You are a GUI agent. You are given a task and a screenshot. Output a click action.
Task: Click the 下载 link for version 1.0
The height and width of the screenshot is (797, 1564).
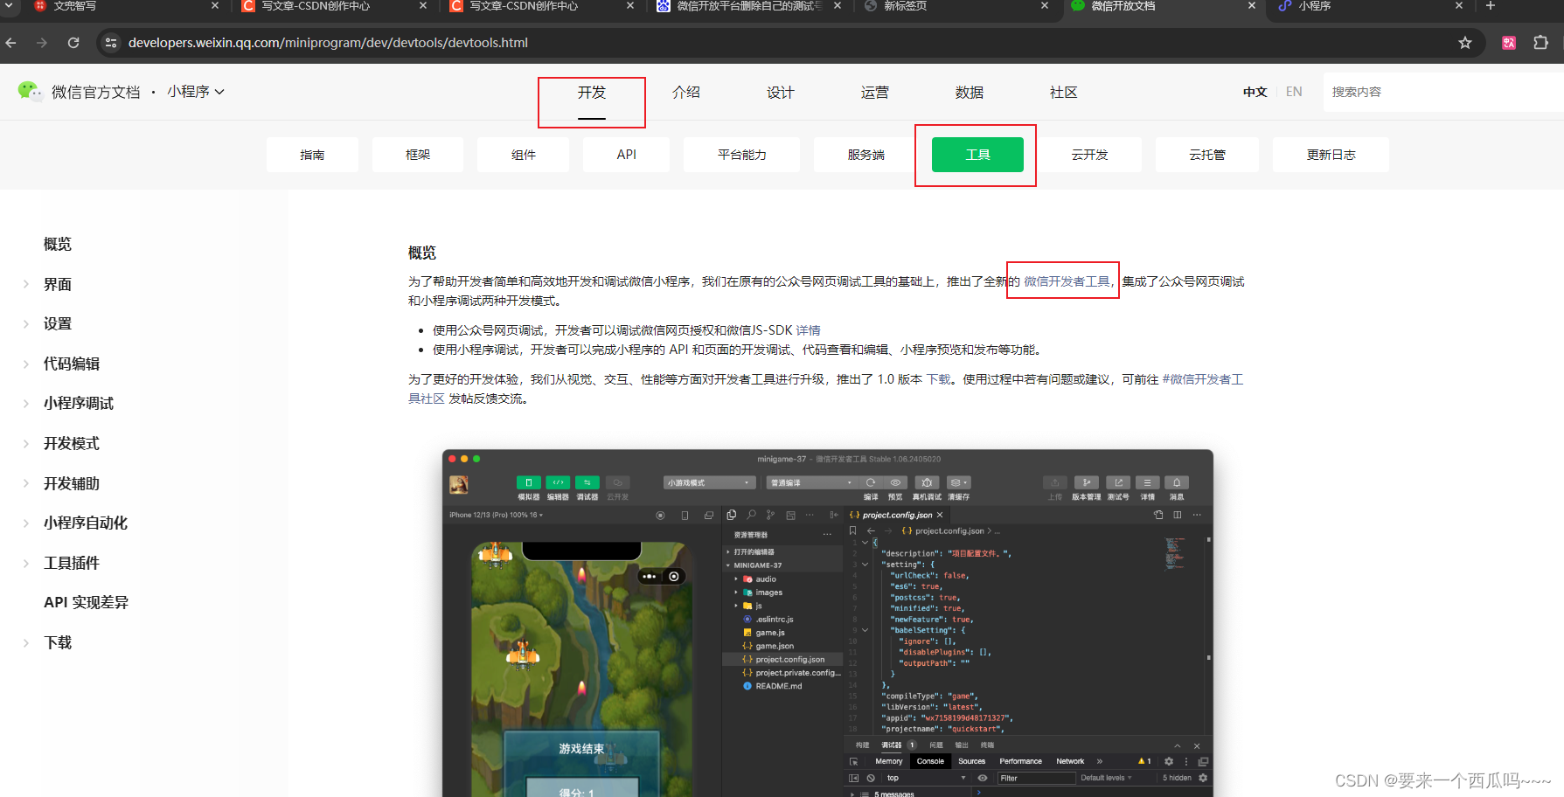click(x=939, y=379)
